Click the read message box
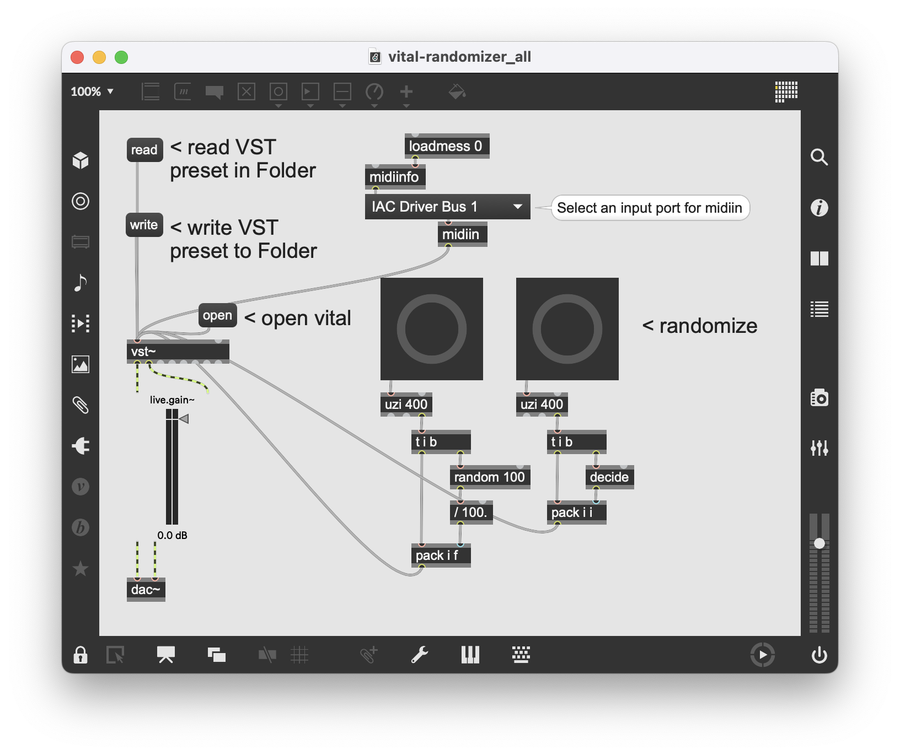The height and width of the screenshot is (755, 900). click(x=144, y=150)
